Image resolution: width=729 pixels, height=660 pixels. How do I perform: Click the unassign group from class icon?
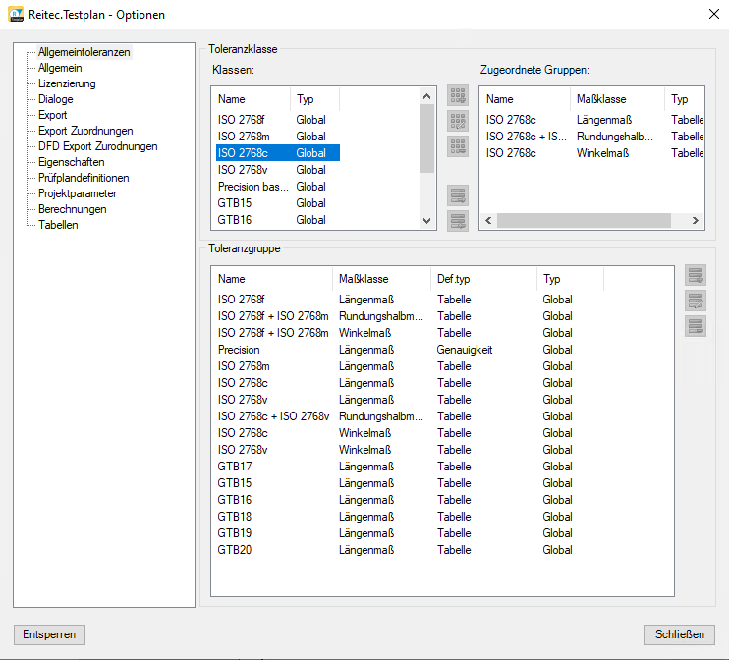pos(458,220)
